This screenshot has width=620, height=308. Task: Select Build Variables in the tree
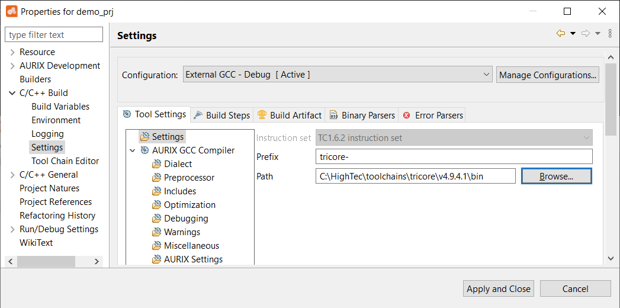60,107
